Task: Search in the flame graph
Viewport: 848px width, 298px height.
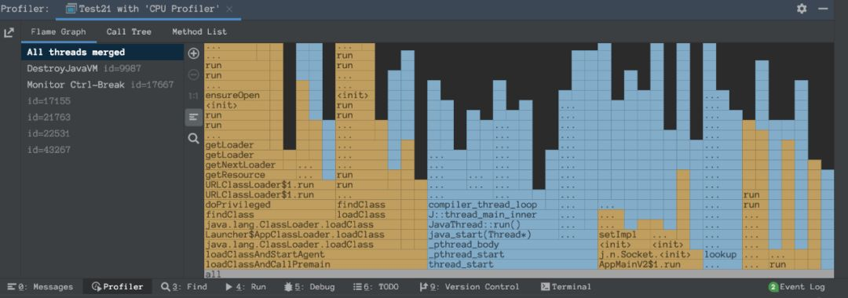Action: [194, 138]
